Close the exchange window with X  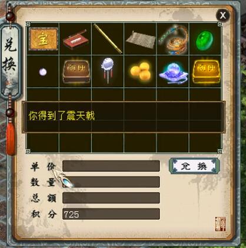(x=223, y=15)
